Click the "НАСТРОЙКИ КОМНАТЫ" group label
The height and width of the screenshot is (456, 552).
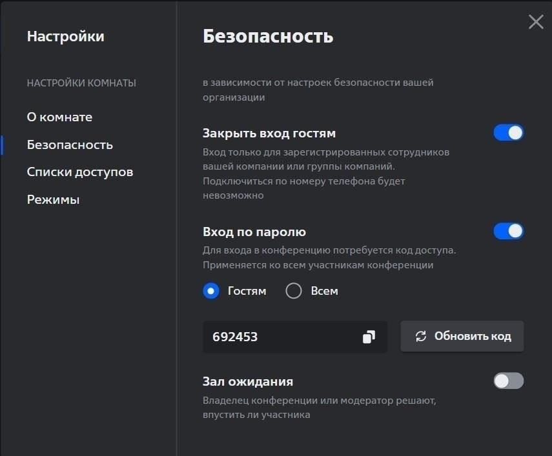(x=81, y=83)
